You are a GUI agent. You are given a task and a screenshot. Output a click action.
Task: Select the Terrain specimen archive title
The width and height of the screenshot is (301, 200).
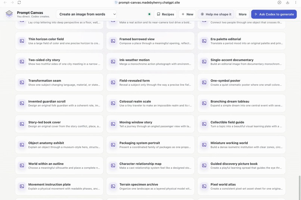tap(139, 184)
